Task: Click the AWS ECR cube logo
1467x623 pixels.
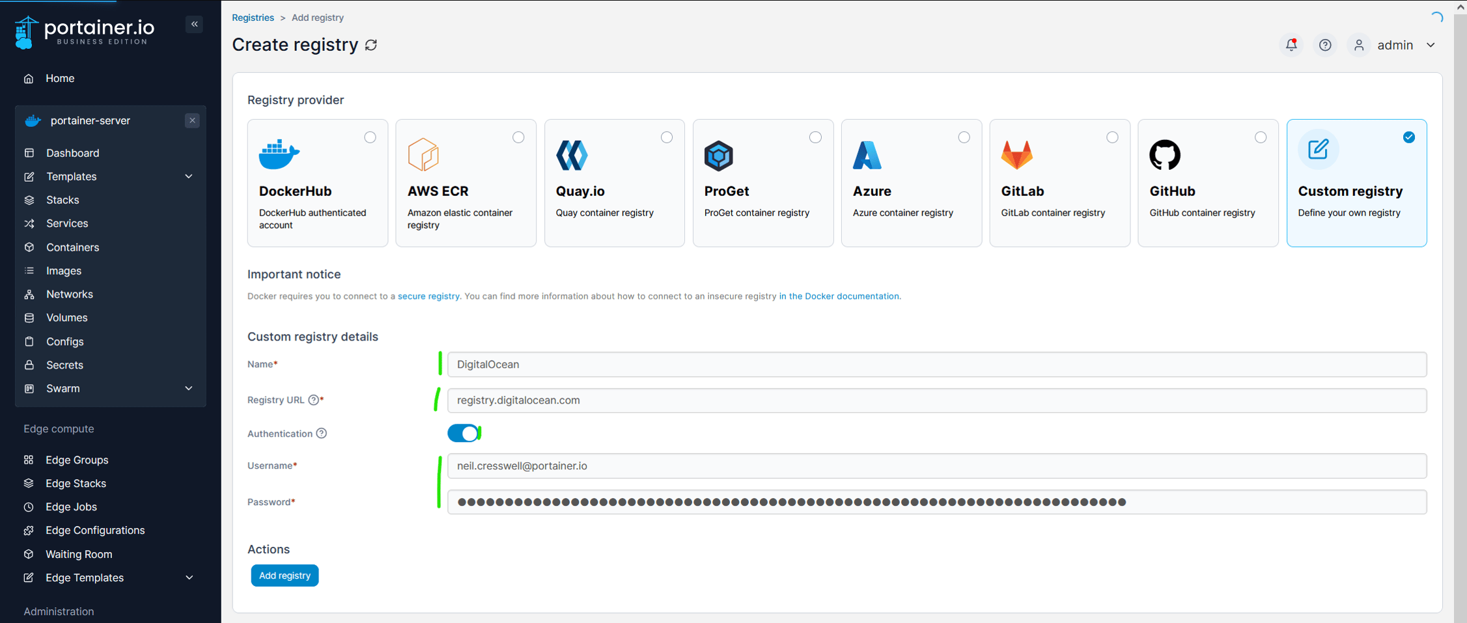Action: 423,154
